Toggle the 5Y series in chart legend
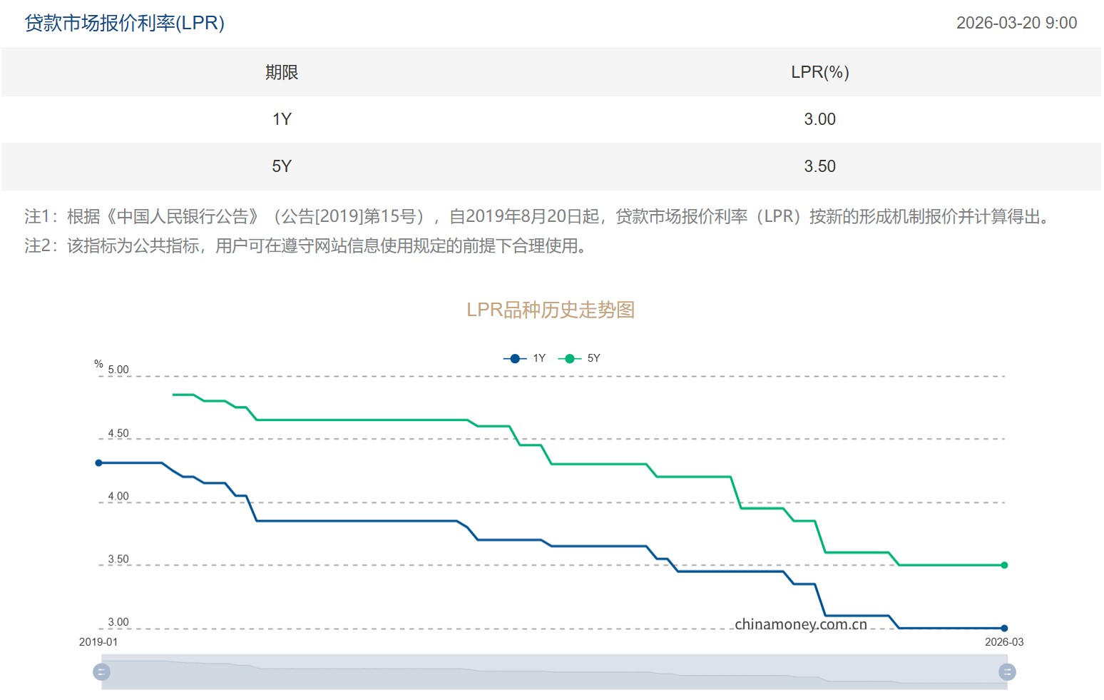This screenshot has width=1104, height=700. [579, 358]
